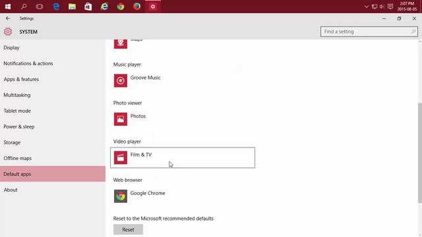Open Notifications & actions settings
The height and width of the screenshot is (237, 422).
(53, 63)
